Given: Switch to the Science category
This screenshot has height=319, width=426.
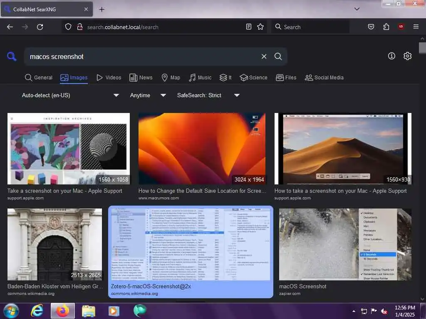Looking at the screenshot, I should click(x=253, y=78).
